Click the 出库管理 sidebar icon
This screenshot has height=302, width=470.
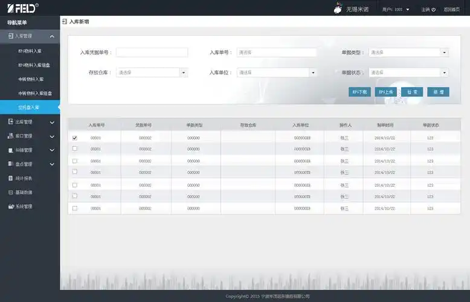10,121
